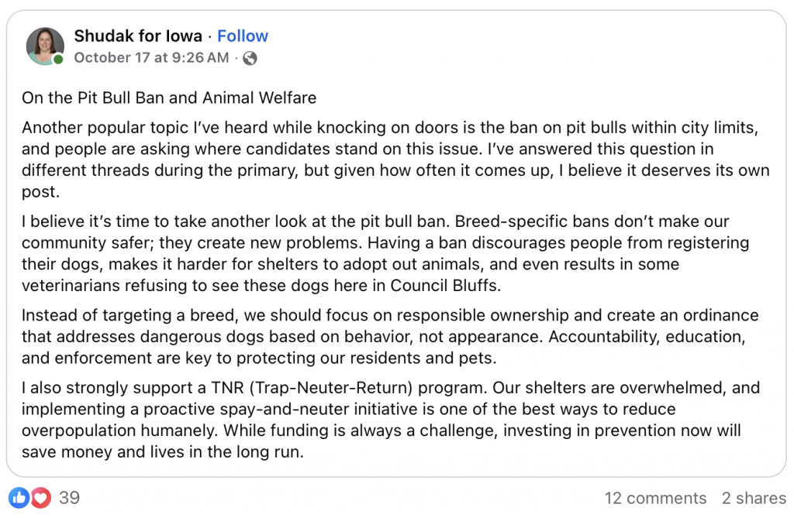View who reacted via the 39 count
This screenshot has height=518, width=794.
pyautogui.click(x=70, y=497)
